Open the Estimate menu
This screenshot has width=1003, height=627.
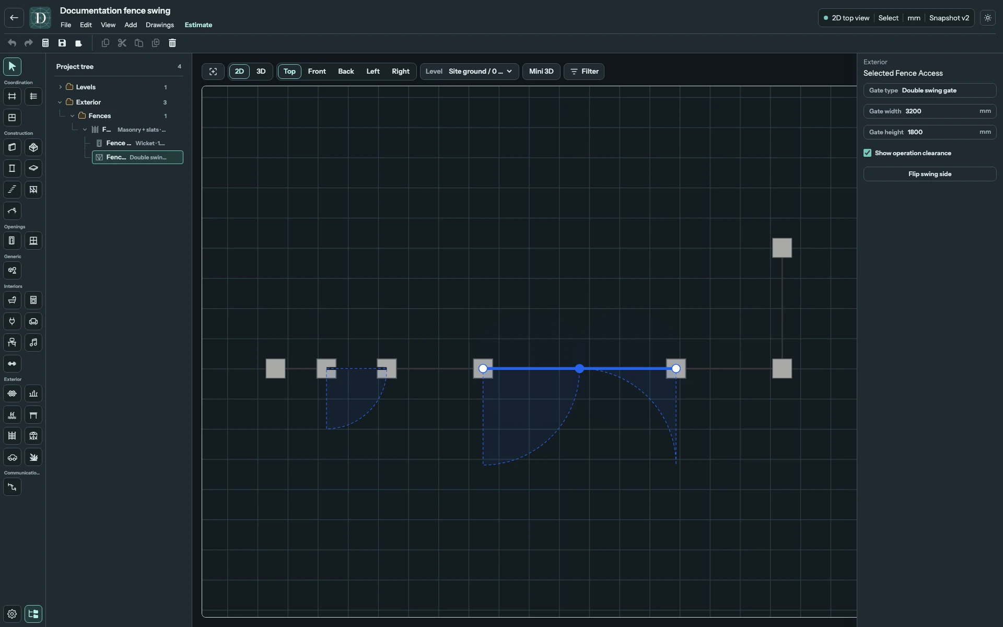click(199, 25)
